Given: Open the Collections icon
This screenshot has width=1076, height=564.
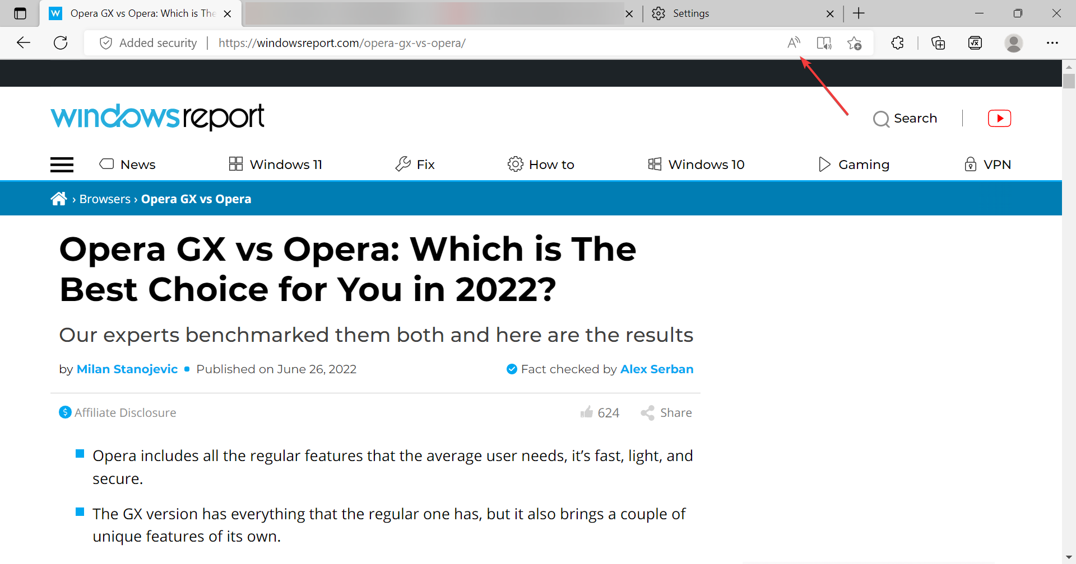Looking at the screenshot, I should (938, 43).
